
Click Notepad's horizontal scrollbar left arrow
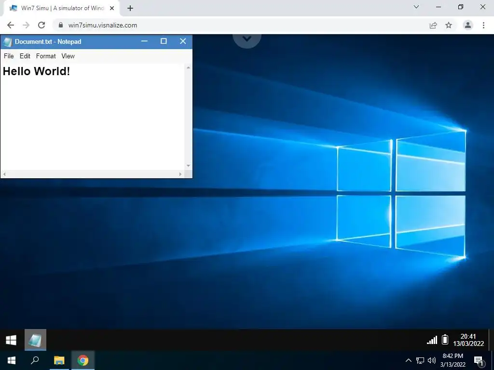pyautogui.click(x=4, y=174)
